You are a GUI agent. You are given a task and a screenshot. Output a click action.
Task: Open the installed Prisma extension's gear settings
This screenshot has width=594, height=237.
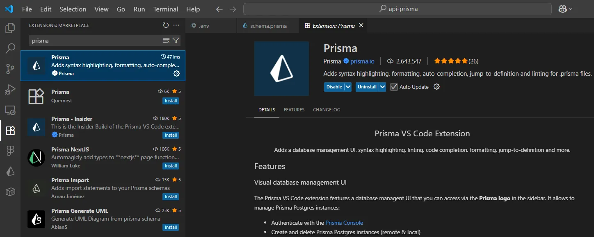pos(176,73)
